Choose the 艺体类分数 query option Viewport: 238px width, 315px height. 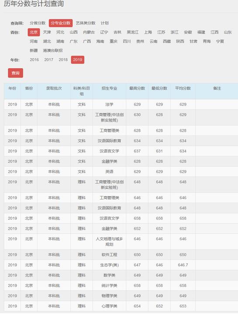86,23
